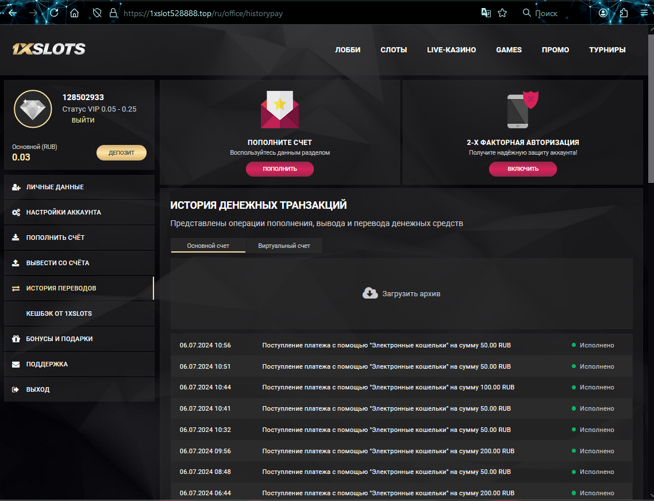Click the exit door icon
The width and height of the screenshot is (654, 501).
[x=16, y=389]
